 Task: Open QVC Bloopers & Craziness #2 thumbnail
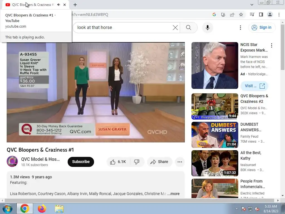pyautogui.click(x=215, y=106)
